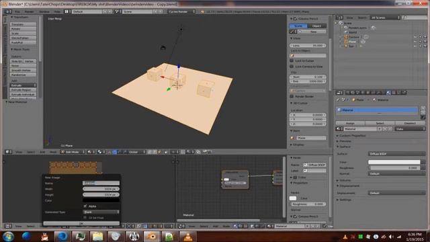Click the material Select button
The height and width of the screenshot is (242, 430).
pos(380,123)
